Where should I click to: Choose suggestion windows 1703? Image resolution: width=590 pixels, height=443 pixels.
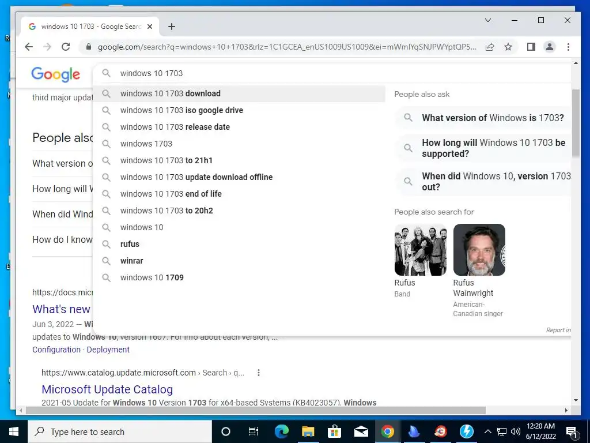[x=239, y=144]
